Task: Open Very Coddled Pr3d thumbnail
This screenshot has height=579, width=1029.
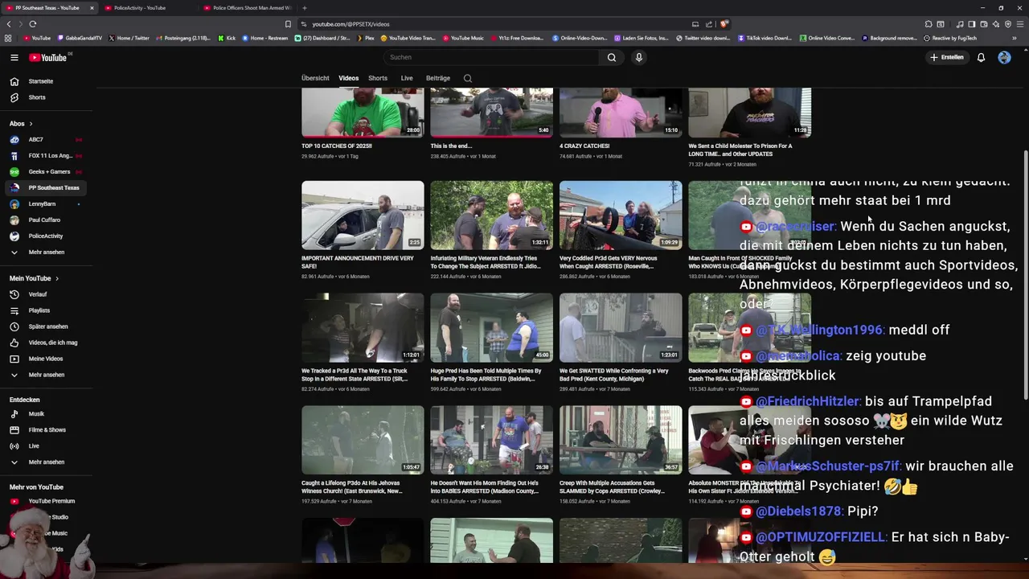Action: (x=621, y=215)
